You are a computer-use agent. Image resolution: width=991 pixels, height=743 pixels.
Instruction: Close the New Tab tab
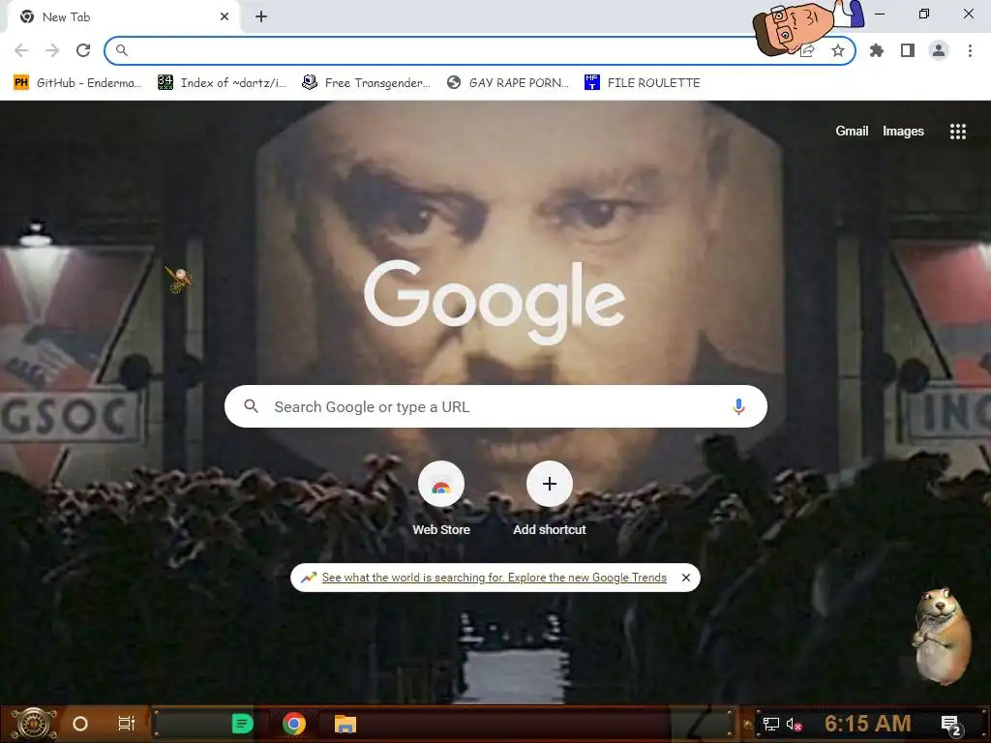coord(225,17)
